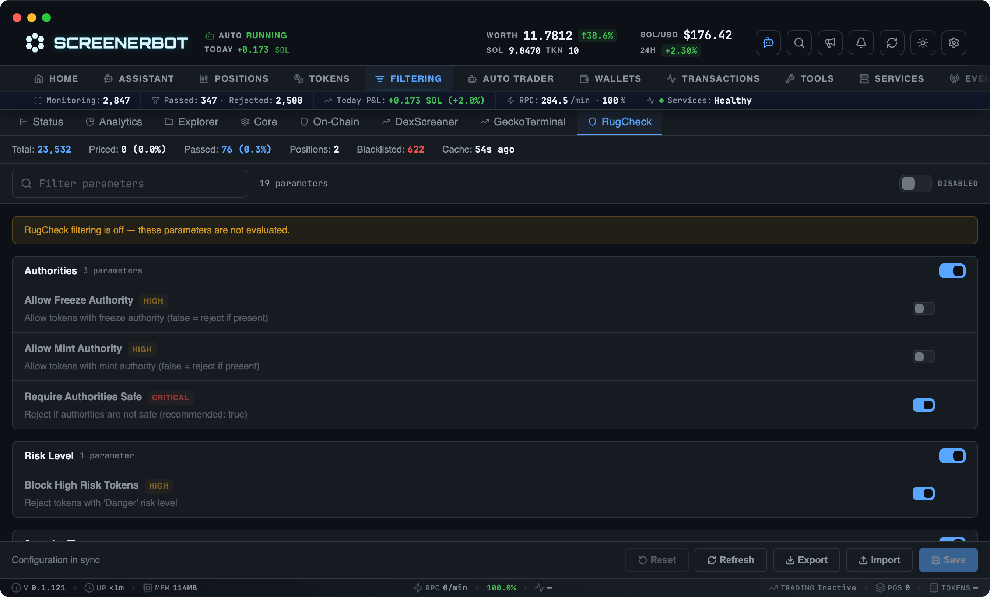The image size is (990, 597).
Task: Click the ScreenerBot logo icon
Action: coord(35,43)
